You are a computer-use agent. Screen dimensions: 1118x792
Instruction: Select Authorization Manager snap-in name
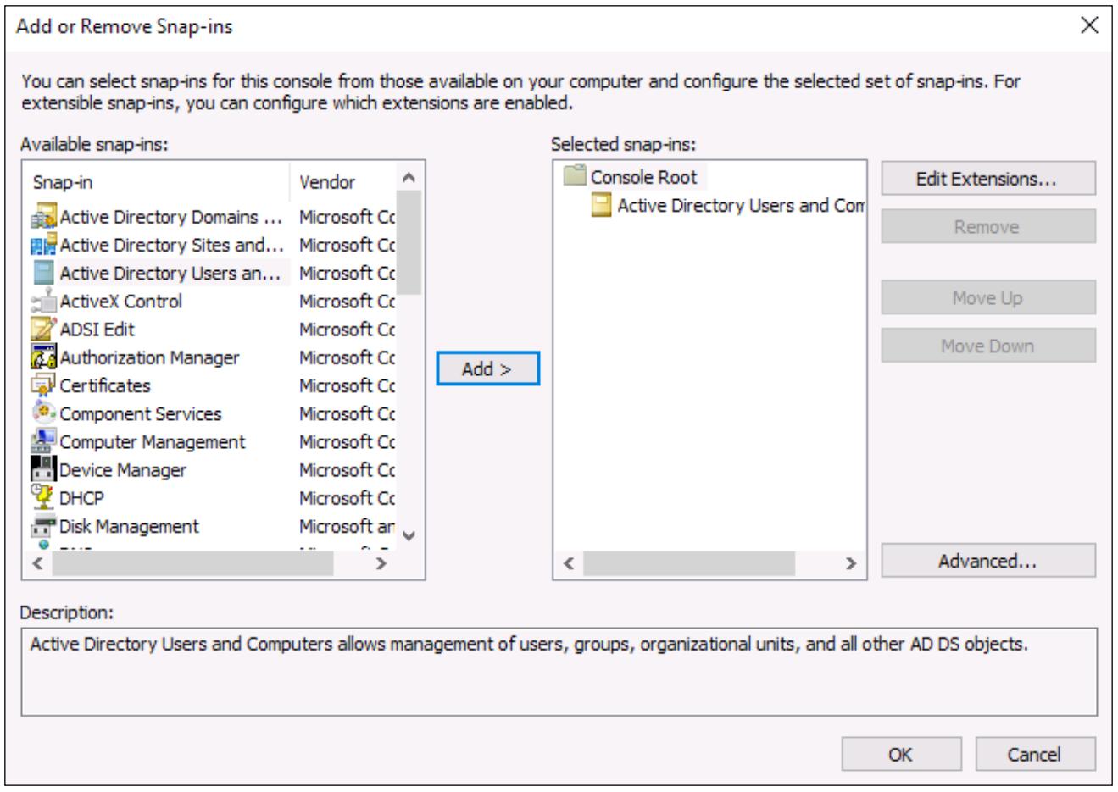pos(149,357)
